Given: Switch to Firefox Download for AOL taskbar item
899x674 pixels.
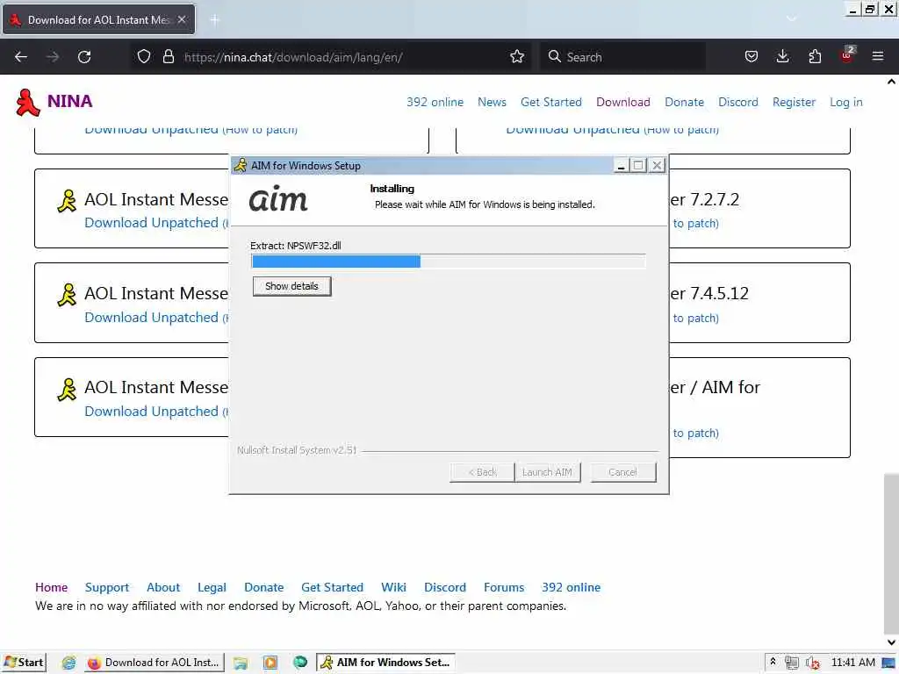Looking at the screenshot, I should [x=154, y=663].
